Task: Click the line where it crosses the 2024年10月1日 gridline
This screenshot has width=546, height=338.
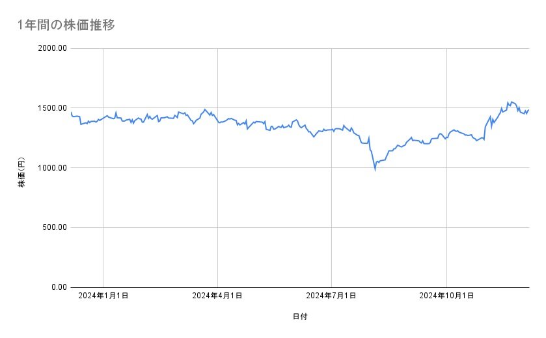Action: (x=446, y=137)
